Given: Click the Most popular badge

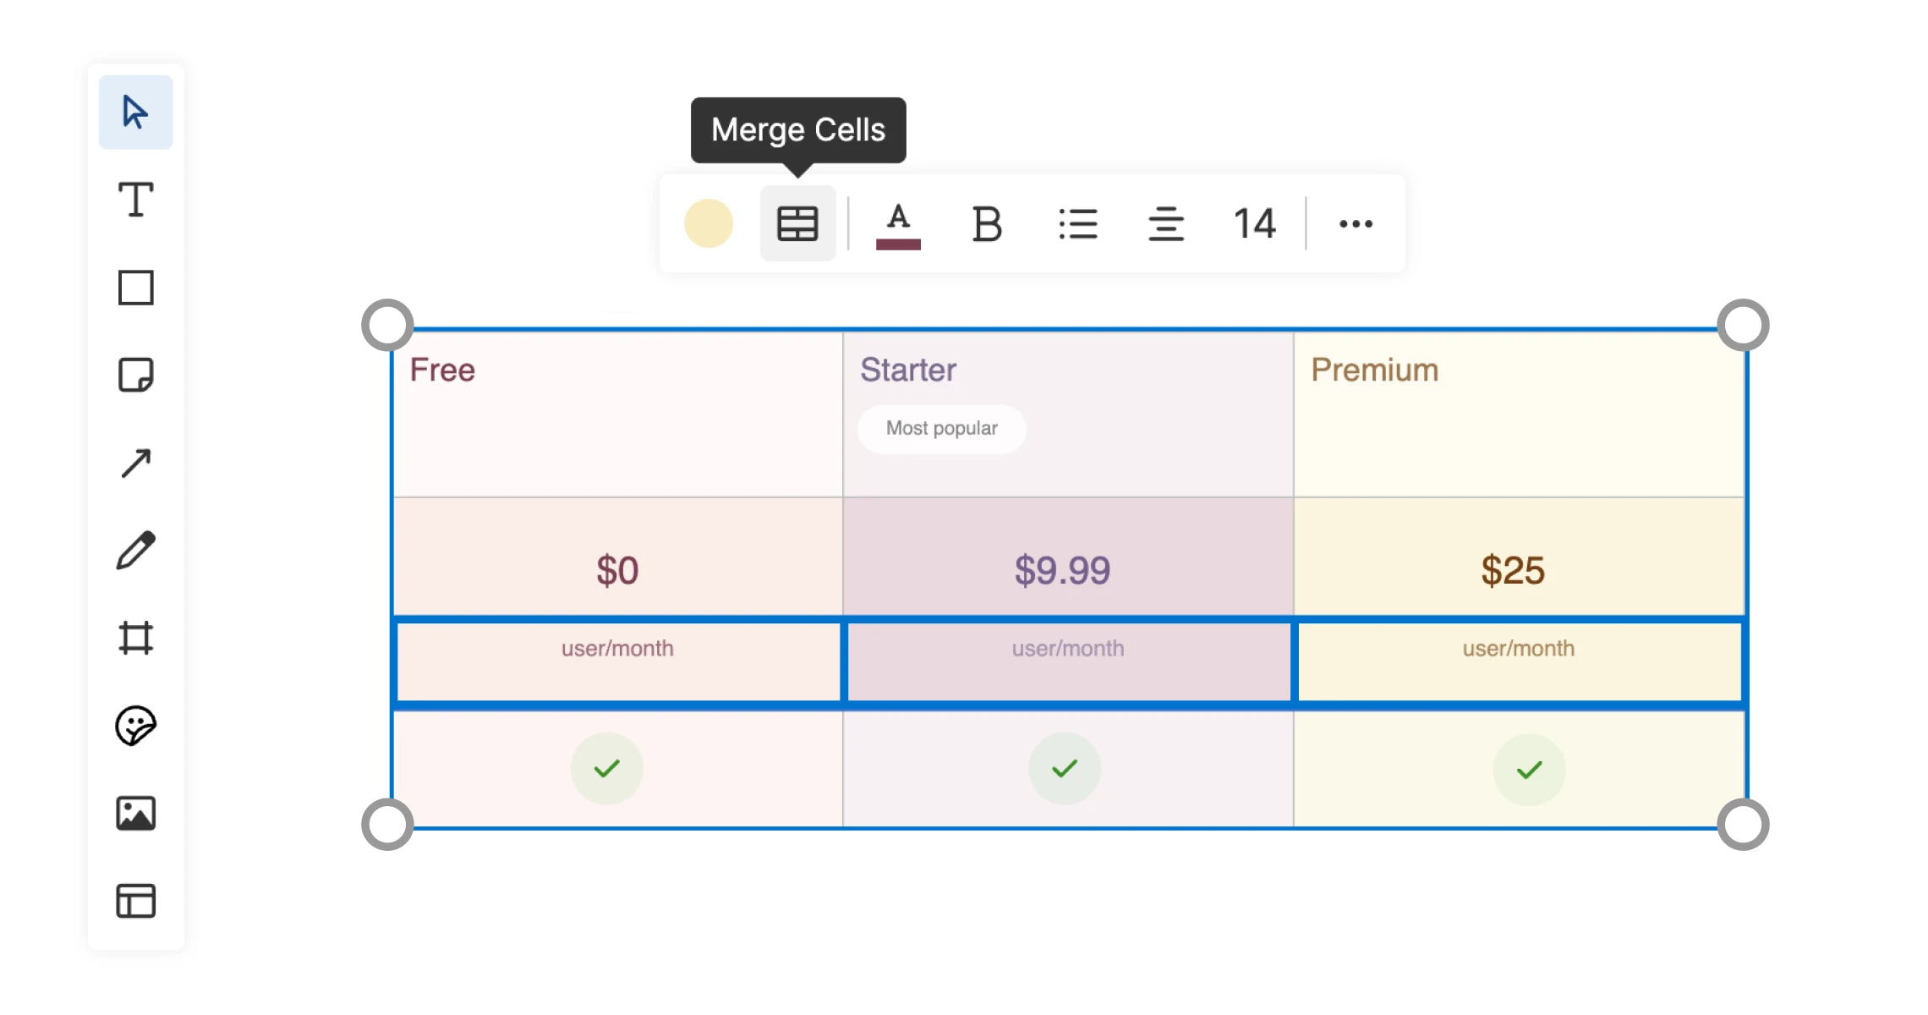Looking at the screenshot, I should (941, 429).
